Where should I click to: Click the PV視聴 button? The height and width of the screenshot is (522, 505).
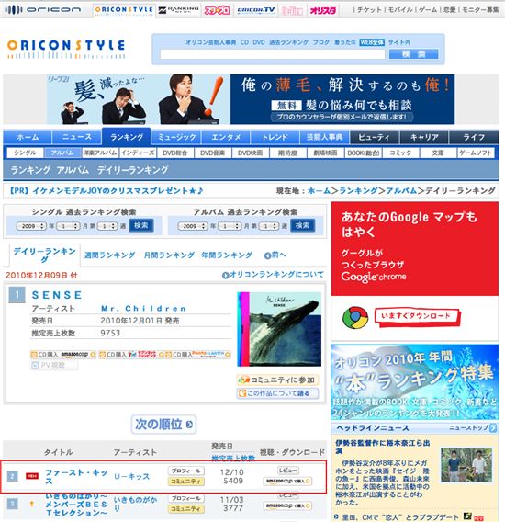(54, 366)
